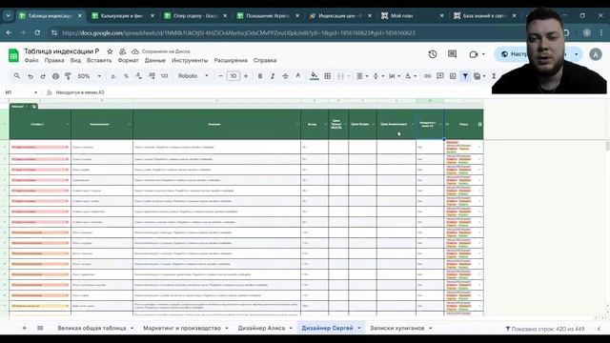Decrease font size with minus button

tap(220, 76)
